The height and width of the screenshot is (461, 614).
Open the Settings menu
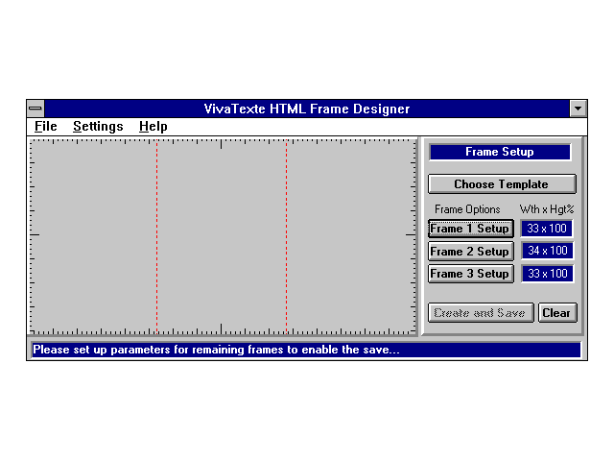tap(98, 127)
